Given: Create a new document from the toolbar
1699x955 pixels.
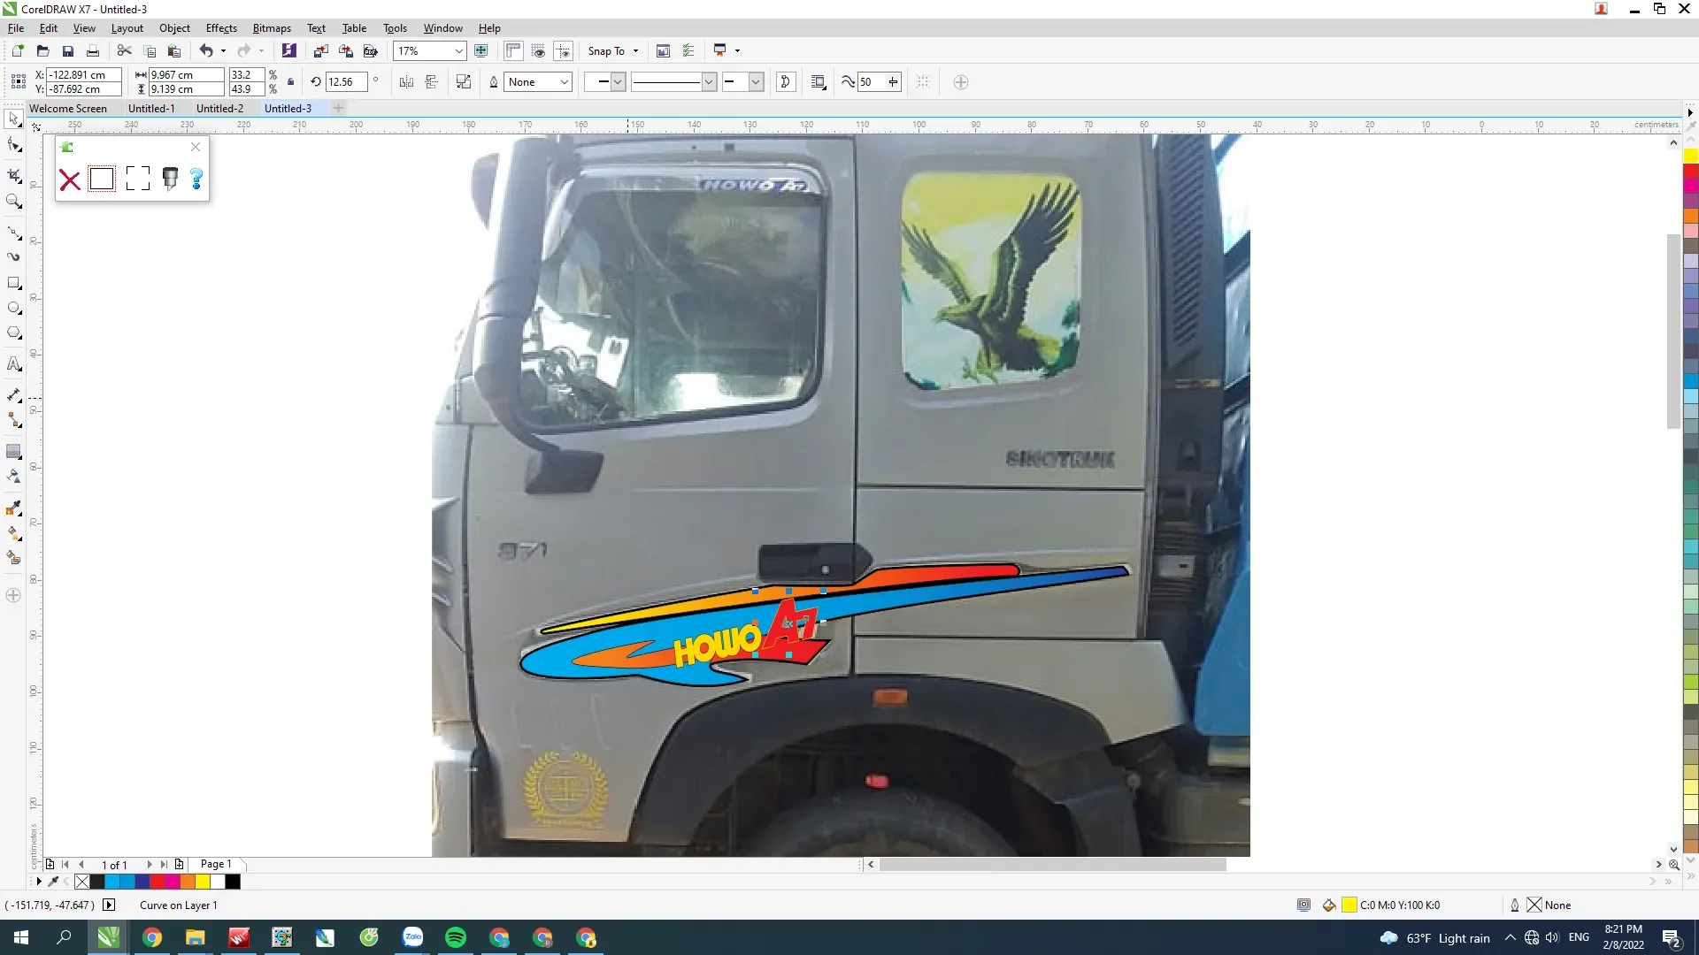Looking at the screenshot, I should pos(18,51).
